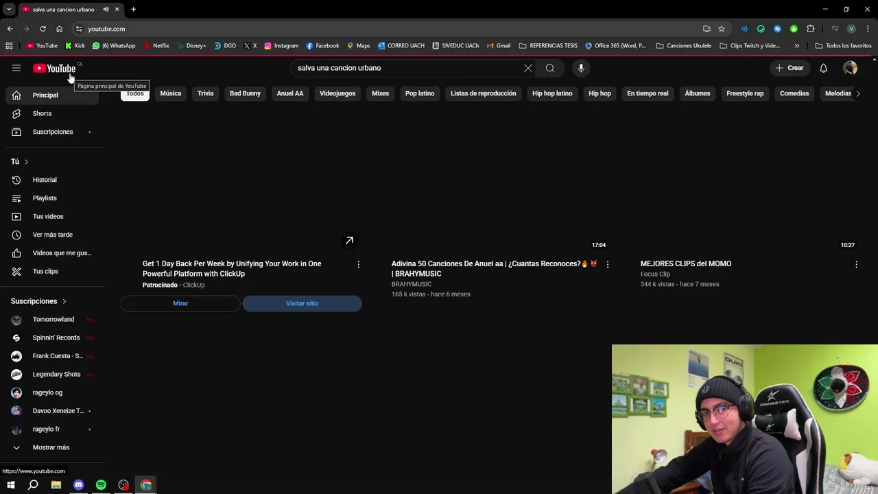Viewport: 878px width, 494px height.
Task: Select the Bad Bunny filter chip
Action: pyautogui.click(x=245, y=93)
